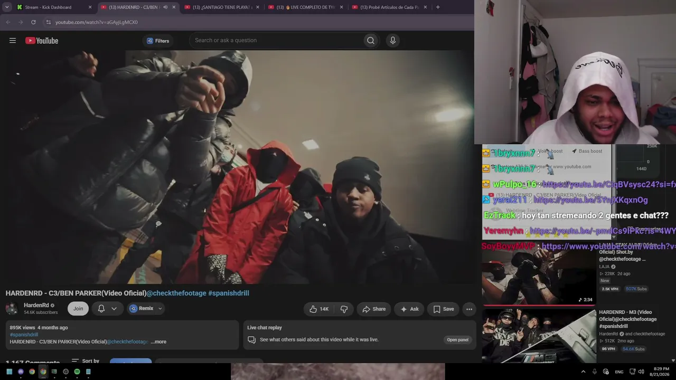Open the HardenRd channel name link
The height and width of the screenshot is (380, 676).
[x=36, y=305]
